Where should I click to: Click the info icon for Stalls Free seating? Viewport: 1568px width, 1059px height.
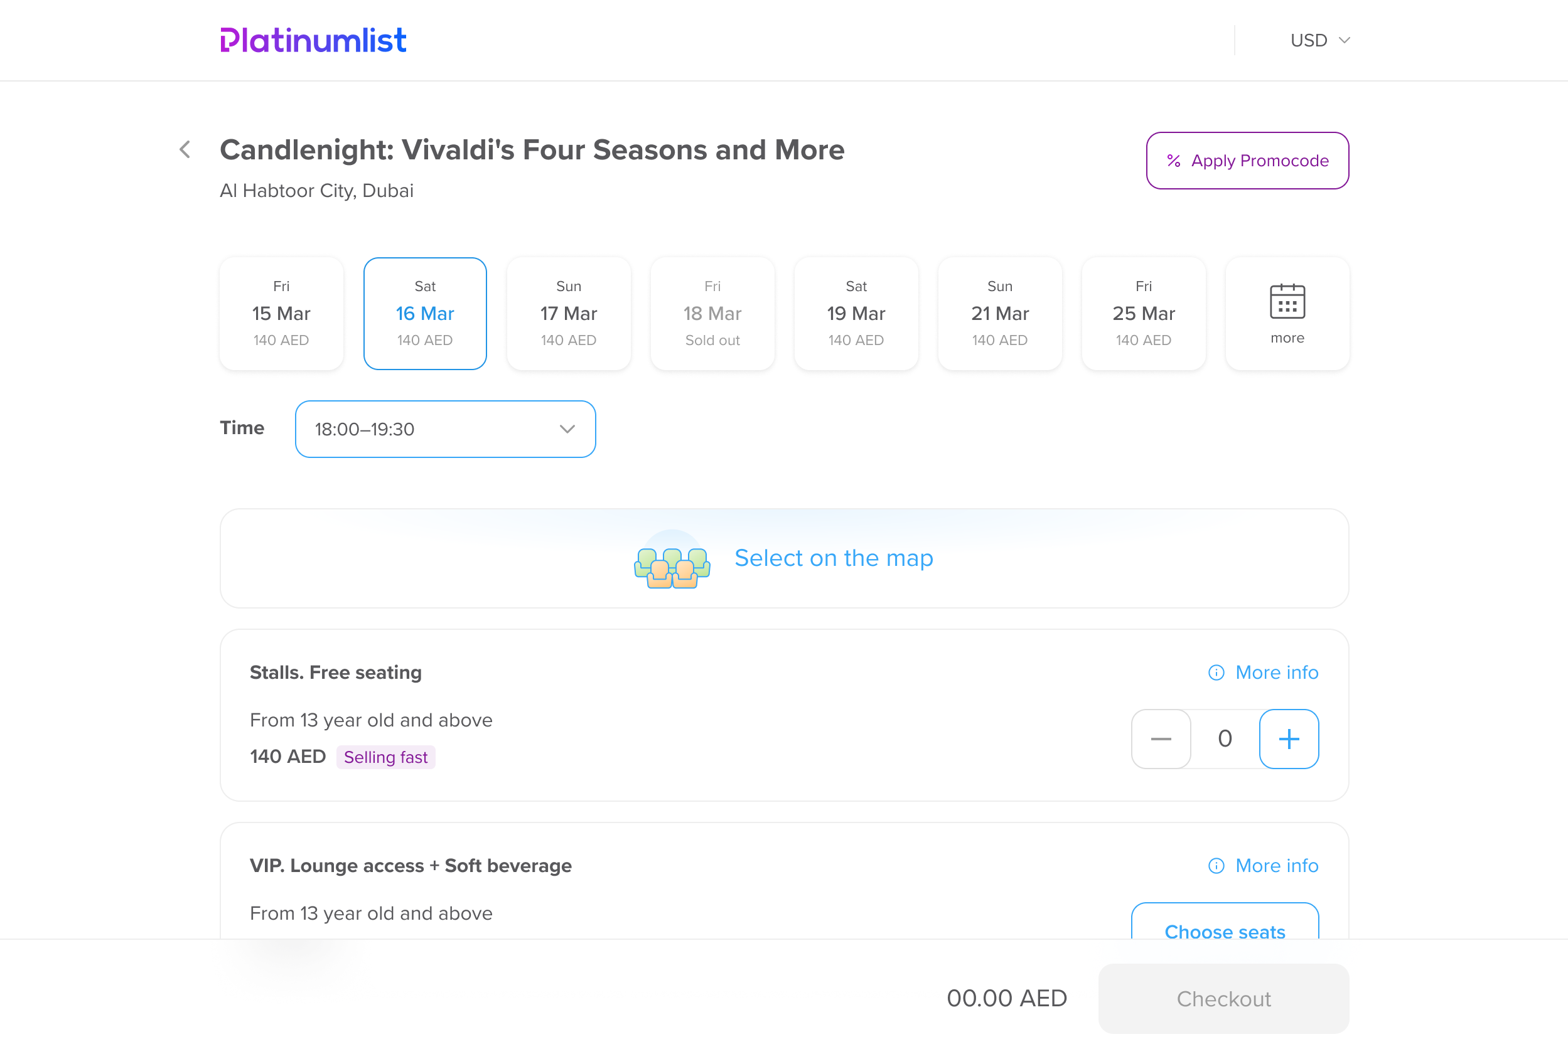pyautogui.click(x=1216, y=673)
